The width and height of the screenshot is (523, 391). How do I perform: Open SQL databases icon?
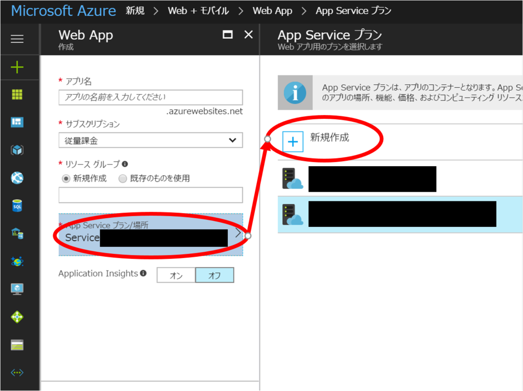click(x=17, y=206)
